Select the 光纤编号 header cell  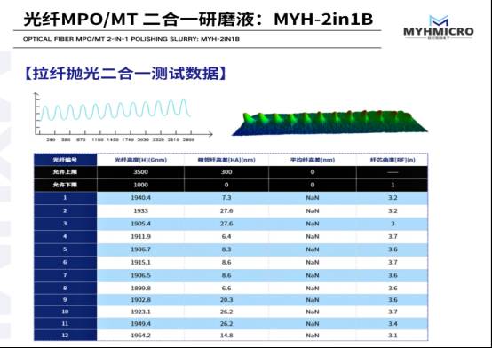[65, 160]
